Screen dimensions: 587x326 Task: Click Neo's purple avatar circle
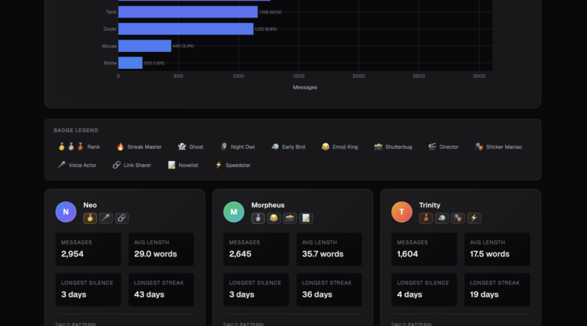[67, 212]
